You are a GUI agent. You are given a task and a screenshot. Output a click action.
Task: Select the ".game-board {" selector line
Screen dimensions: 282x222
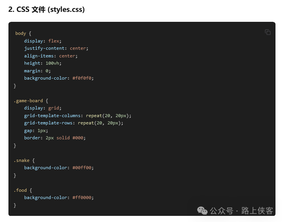tap(31, 101)
